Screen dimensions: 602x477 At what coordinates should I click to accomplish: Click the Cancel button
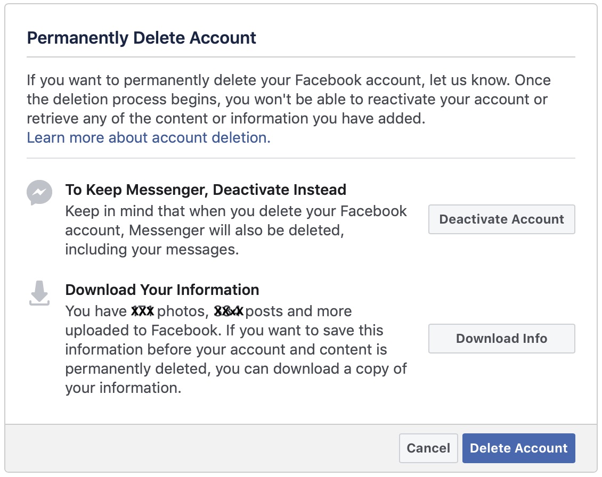pyautogui.click(x=428, y=448)
